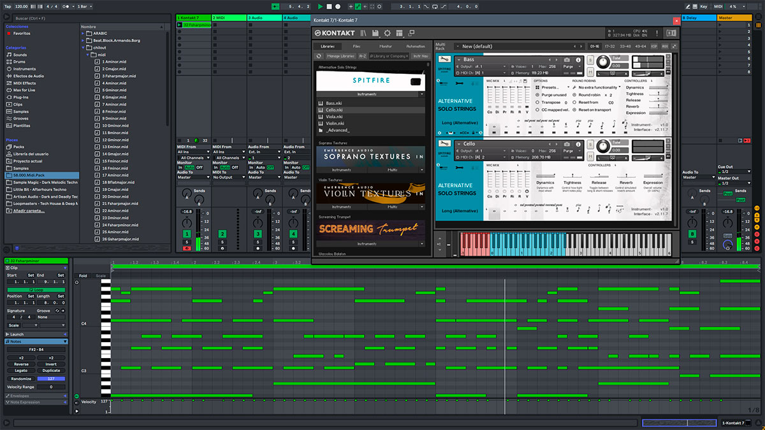Viewport: 765px width, 430px height.
Task: Open the Plug-Ins category in browser
Action: (22, 97)
